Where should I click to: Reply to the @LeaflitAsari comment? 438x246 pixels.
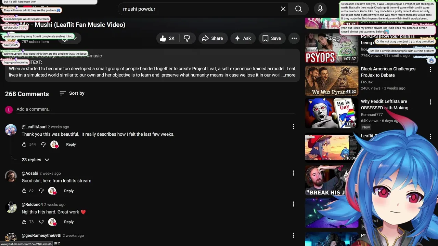coord(71,145)
